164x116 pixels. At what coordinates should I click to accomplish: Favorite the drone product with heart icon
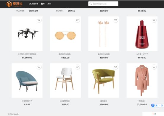click(x=39, y=20)
